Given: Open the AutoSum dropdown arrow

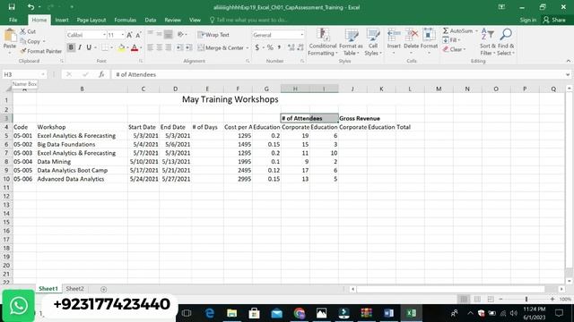Looking at the screenshot, I should (476, 31).
